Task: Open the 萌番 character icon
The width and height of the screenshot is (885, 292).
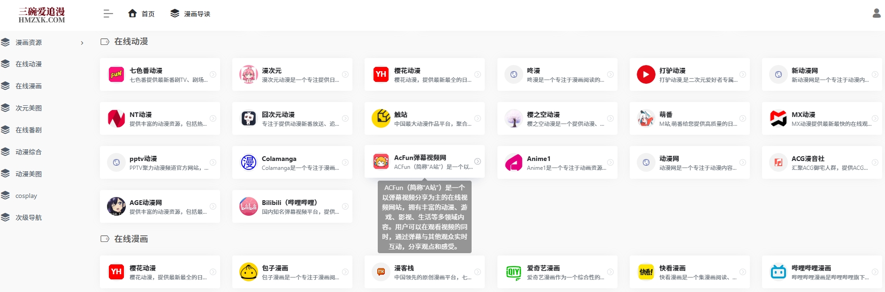Action: [x=646, y=118]
